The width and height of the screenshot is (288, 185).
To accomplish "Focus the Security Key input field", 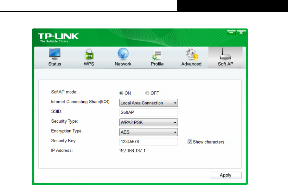I will click(148, 142).
